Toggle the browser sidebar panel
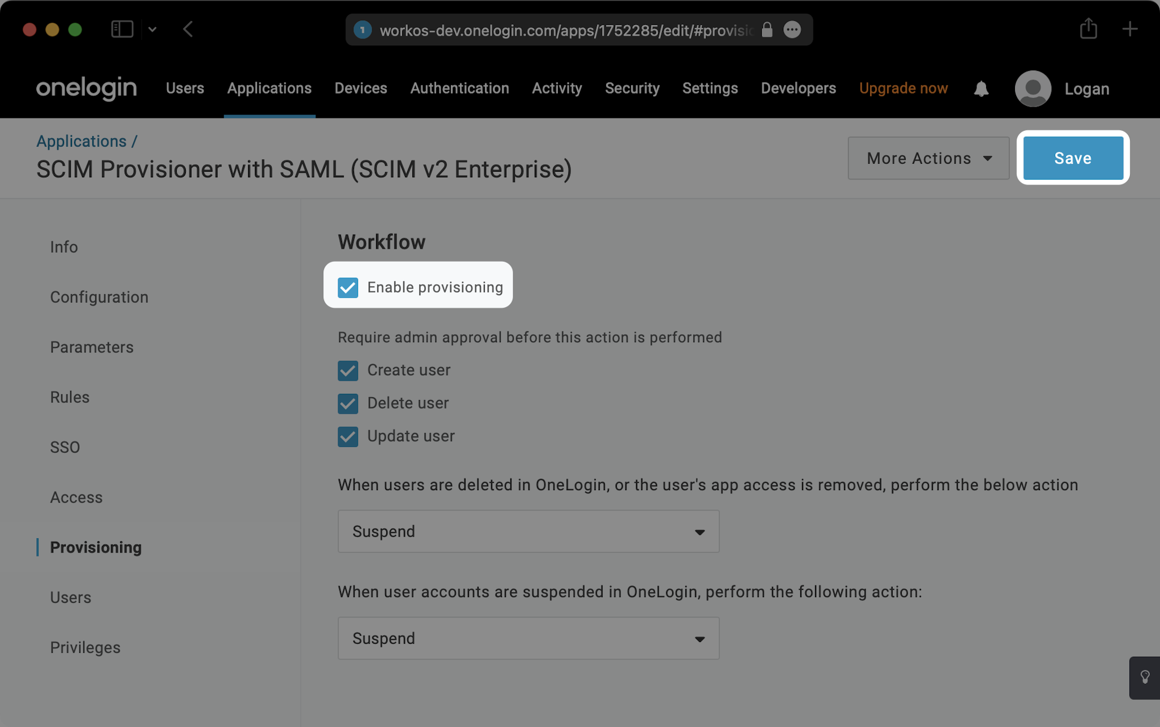 coord(122,29)
